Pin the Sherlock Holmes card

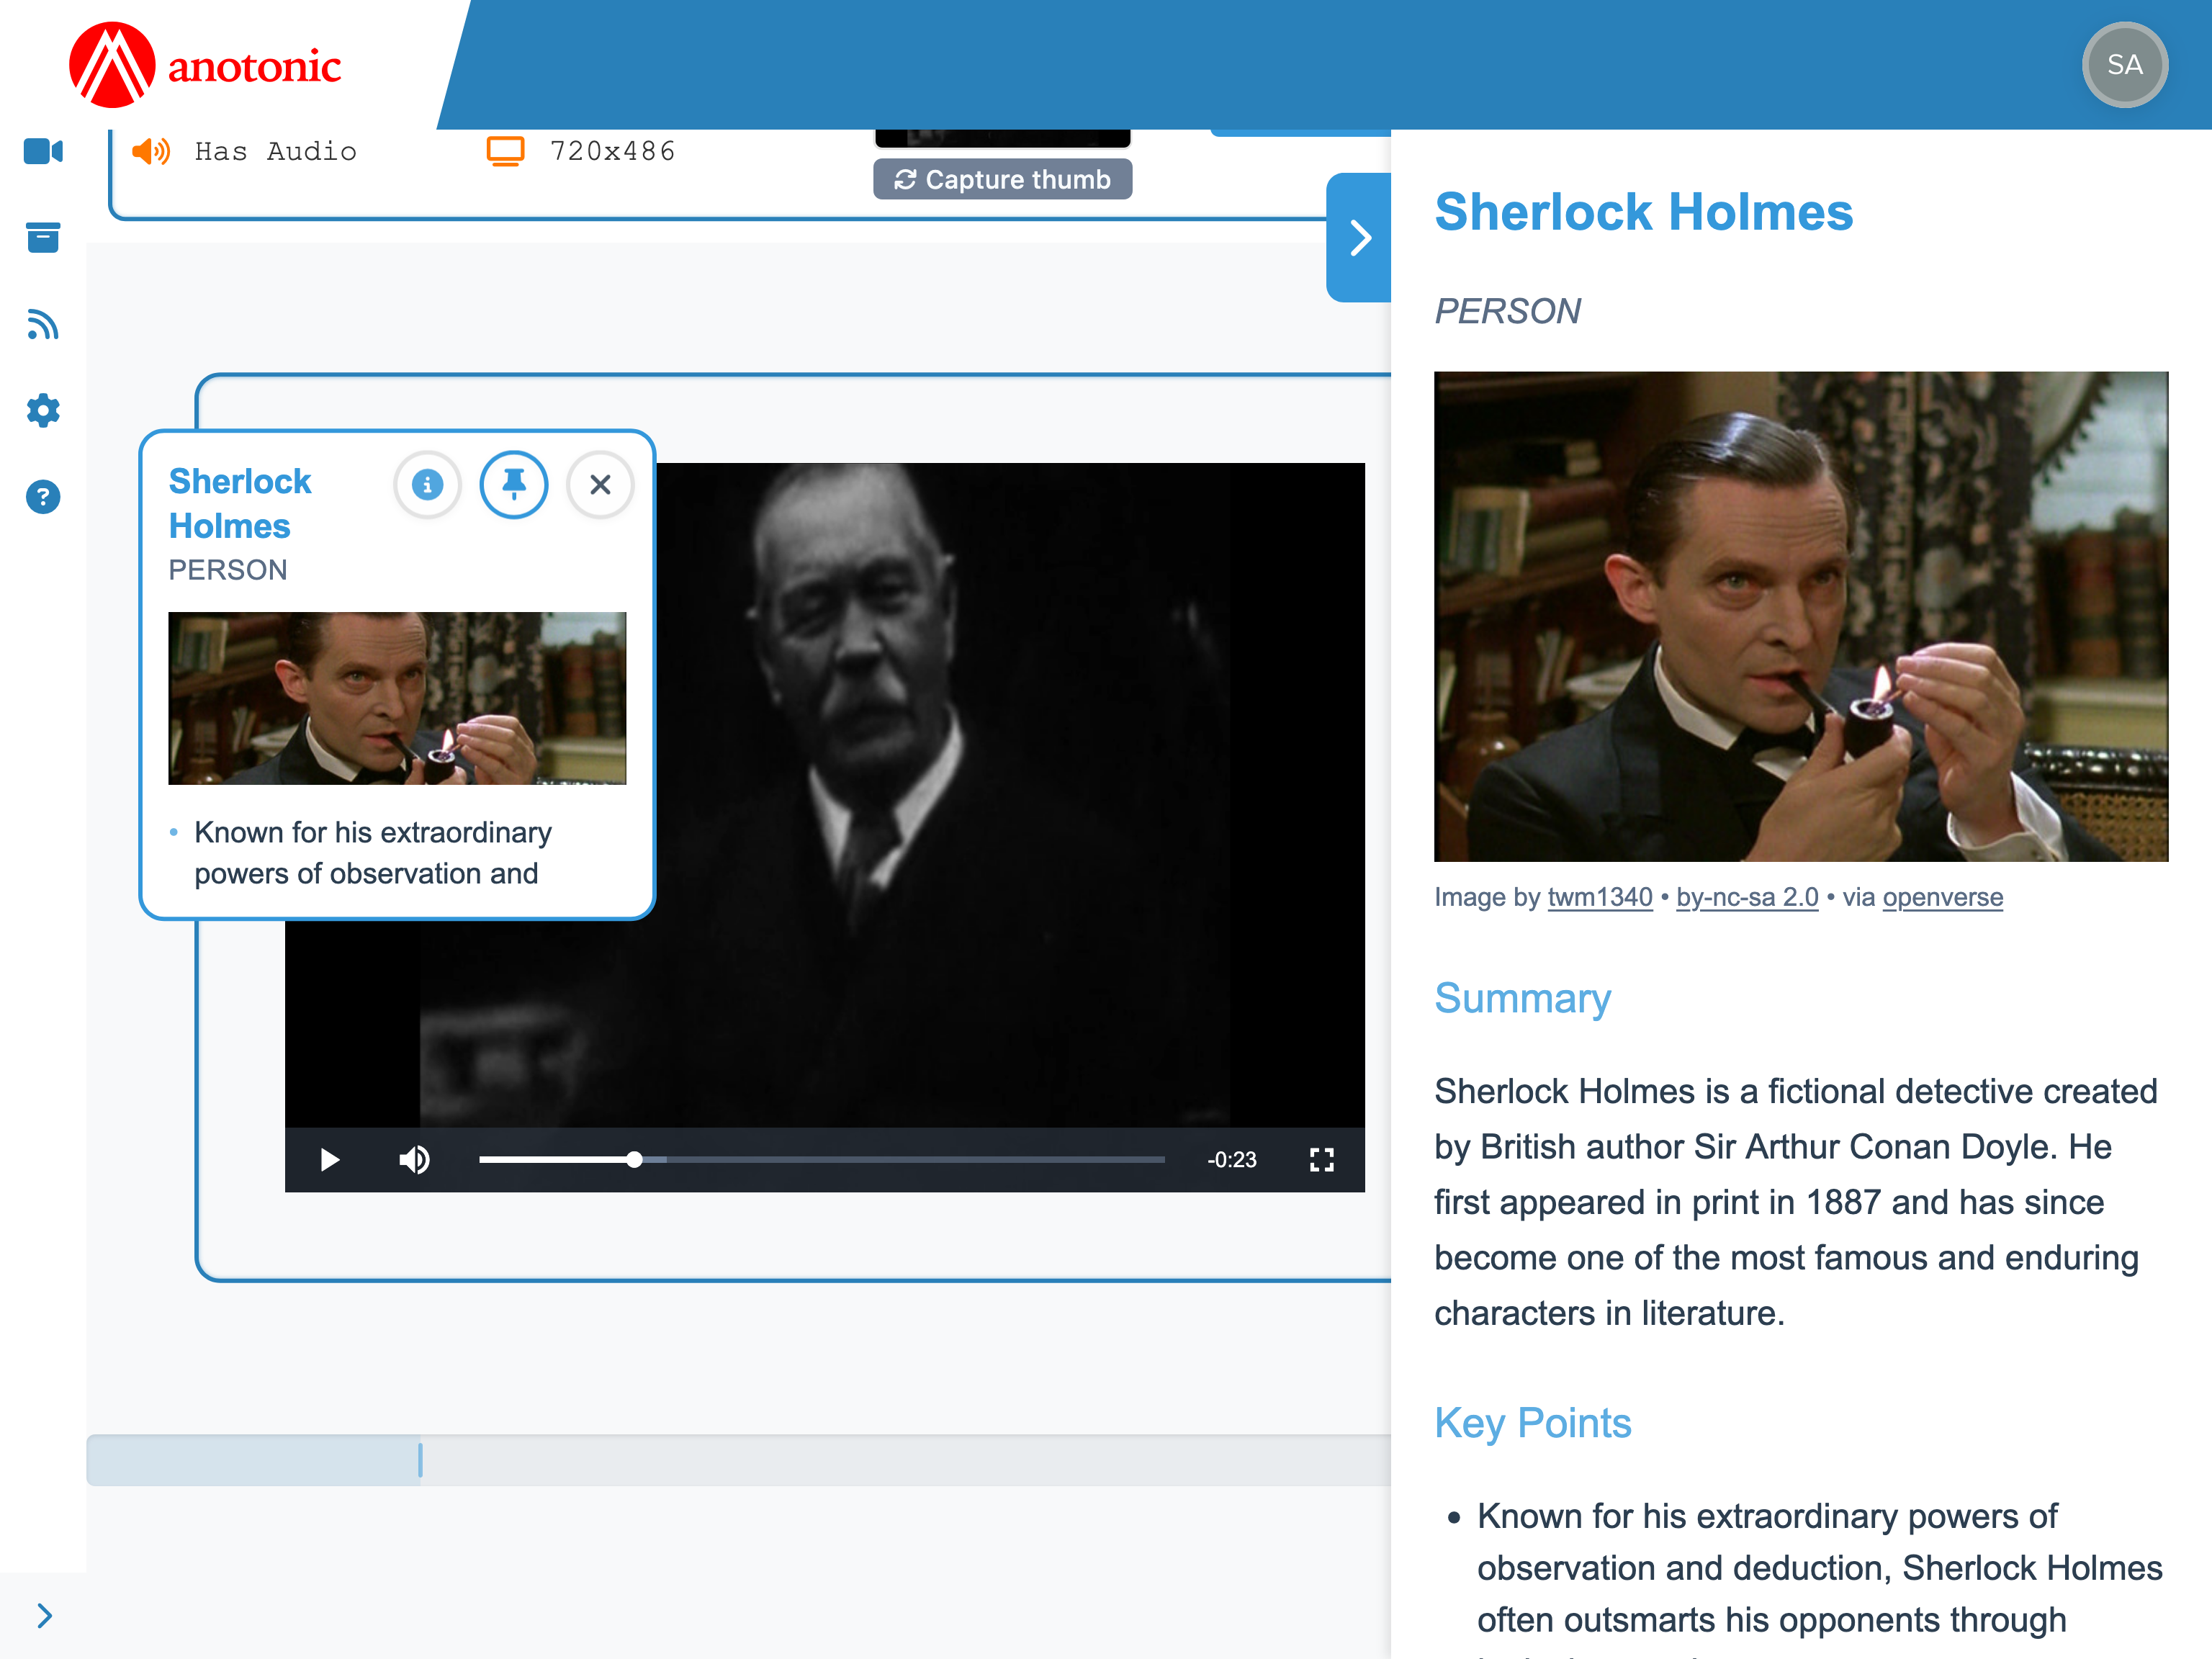click(514, 485)
